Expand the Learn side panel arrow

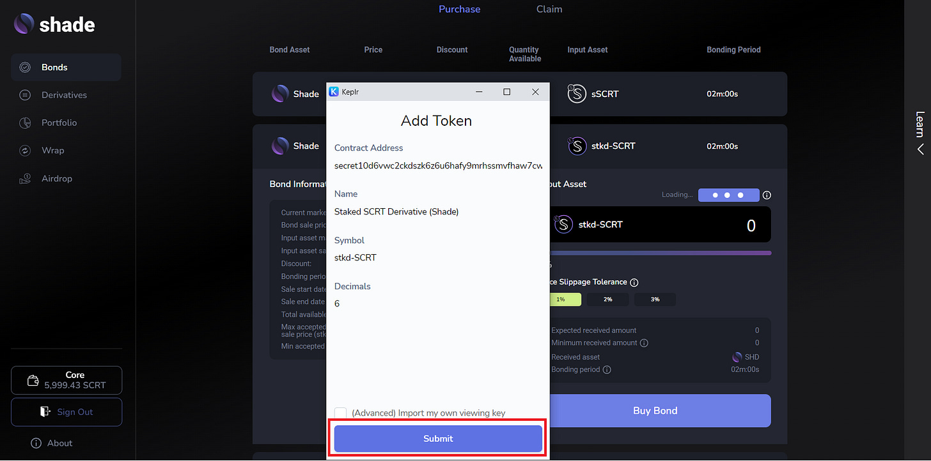point(920,149)
